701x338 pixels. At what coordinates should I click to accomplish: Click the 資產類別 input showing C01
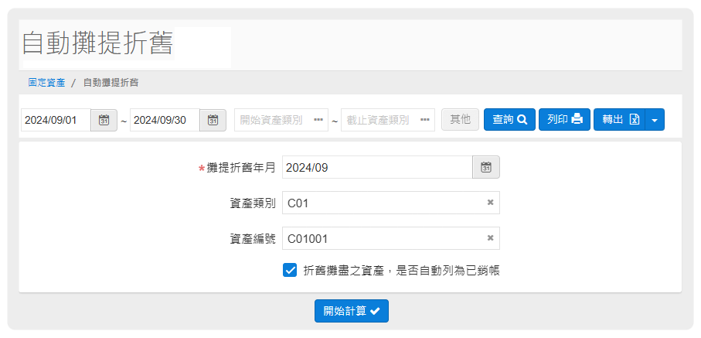pyautogui.click(x=383, y=203)
